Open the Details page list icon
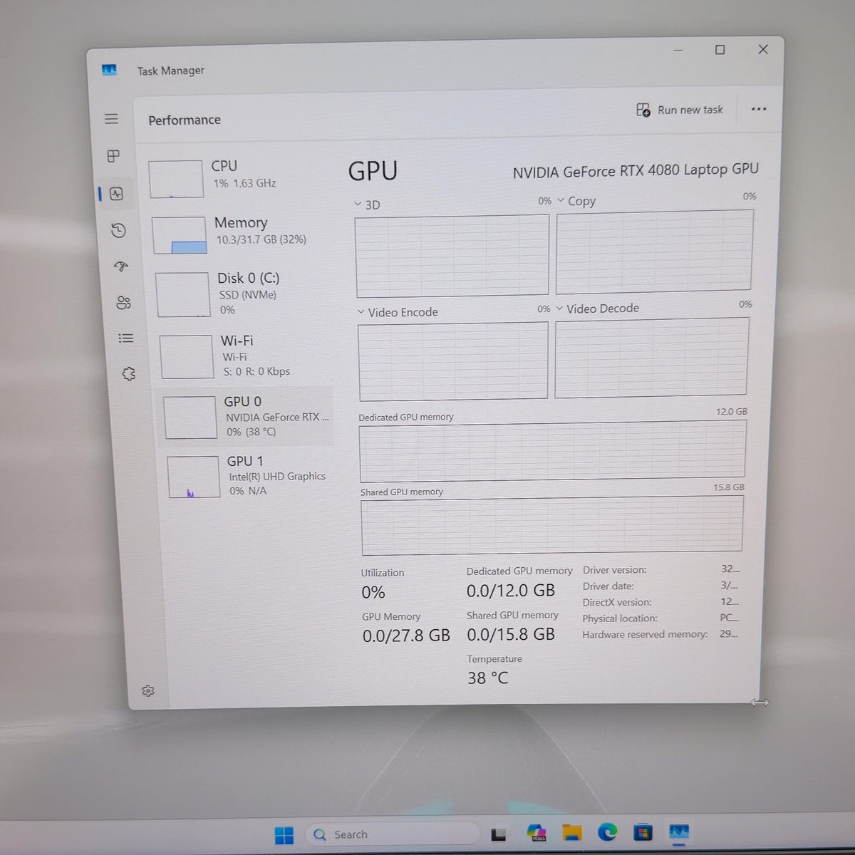This screenshot has height=855, width=855. point(125,338)
